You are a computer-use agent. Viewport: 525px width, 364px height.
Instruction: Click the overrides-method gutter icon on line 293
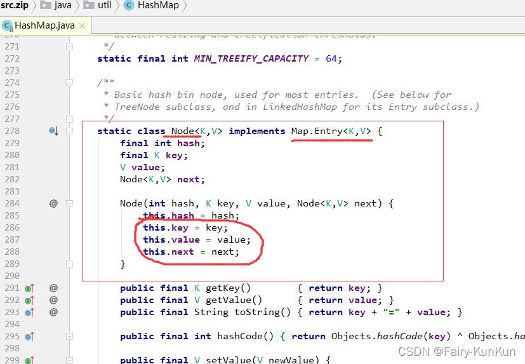pyautogui.click(x=29, y=313)
